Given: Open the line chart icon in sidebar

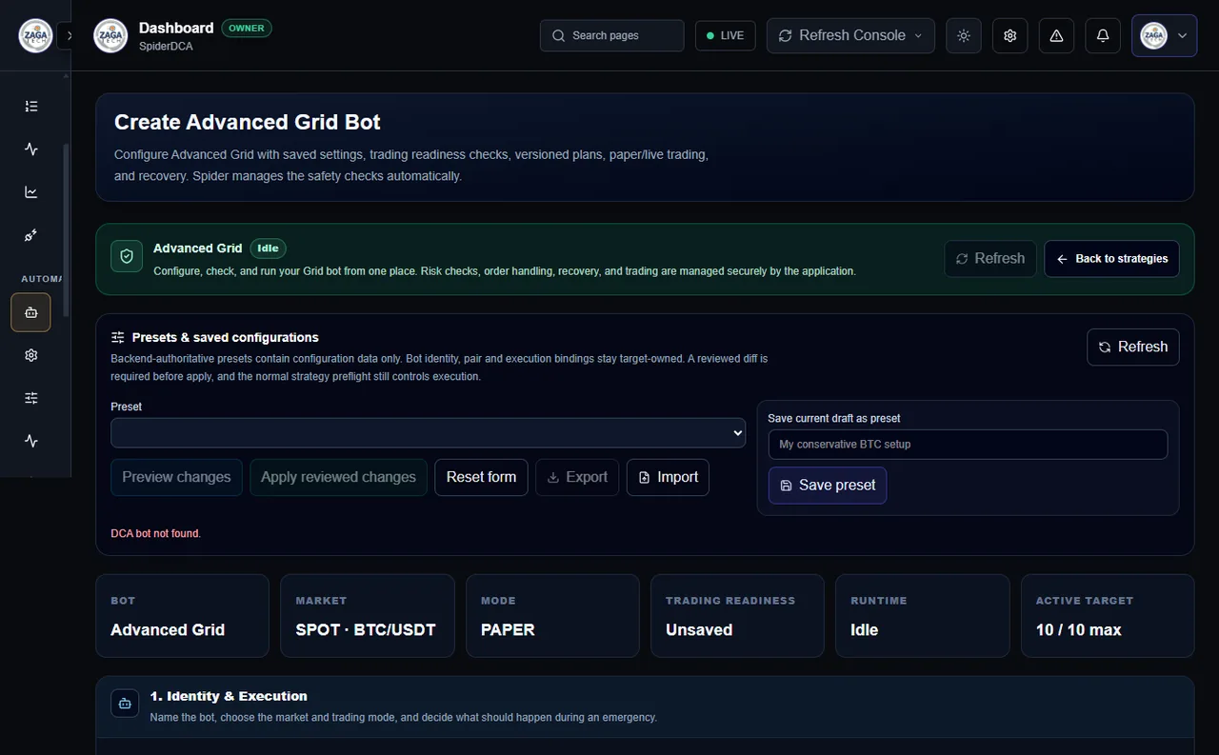Looking at the screenshot, I should pos(31,192).
